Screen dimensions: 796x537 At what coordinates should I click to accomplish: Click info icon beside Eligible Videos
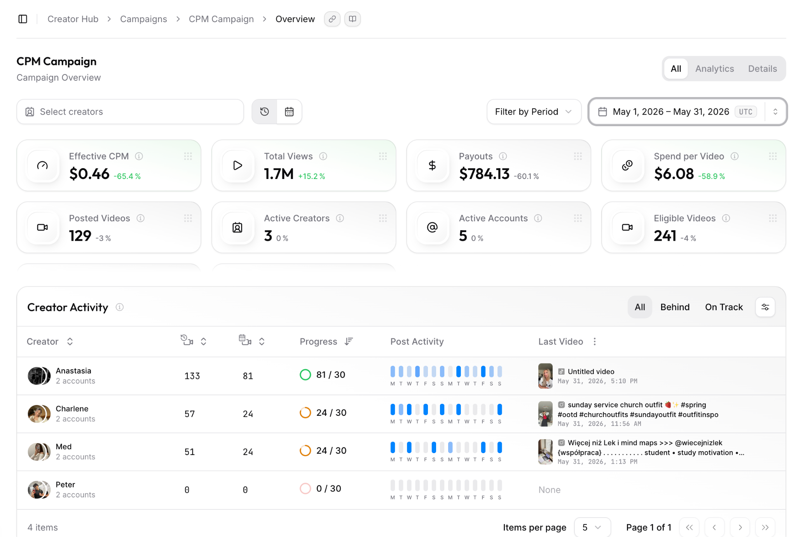726,218
